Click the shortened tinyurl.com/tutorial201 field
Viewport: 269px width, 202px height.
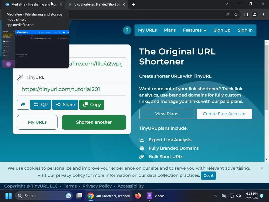[72, 89]
